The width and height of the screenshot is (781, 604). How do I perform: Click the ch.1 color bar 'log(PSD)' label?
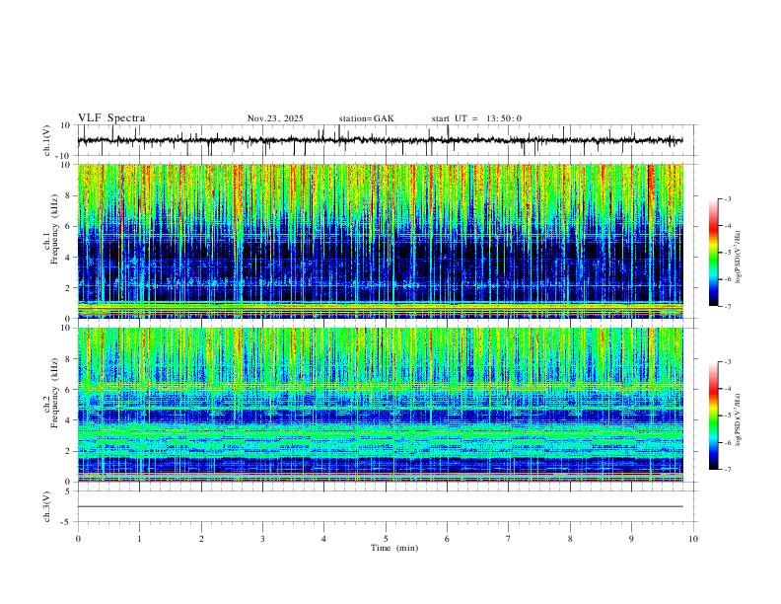point(738,258)
